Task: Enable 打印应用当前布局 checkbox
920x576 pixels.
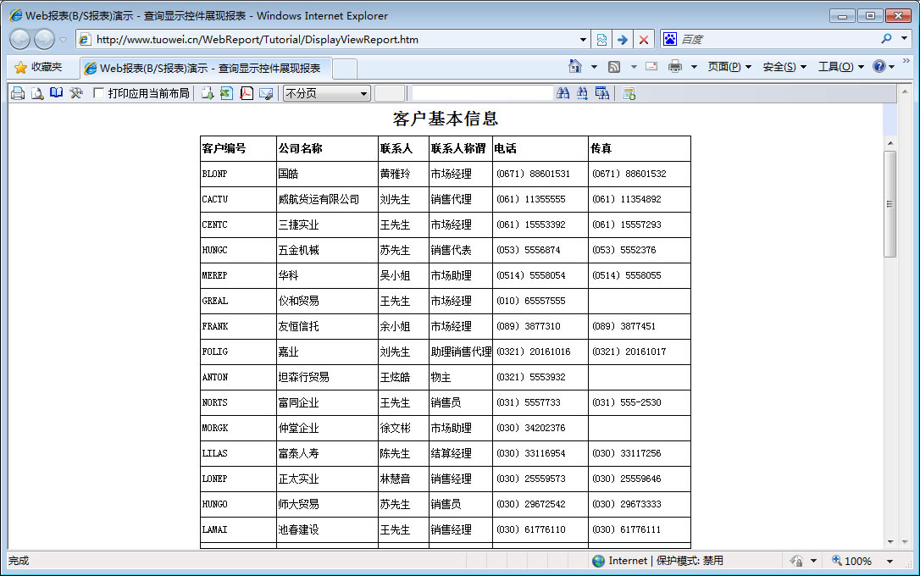Action: (x=99, y=93)
